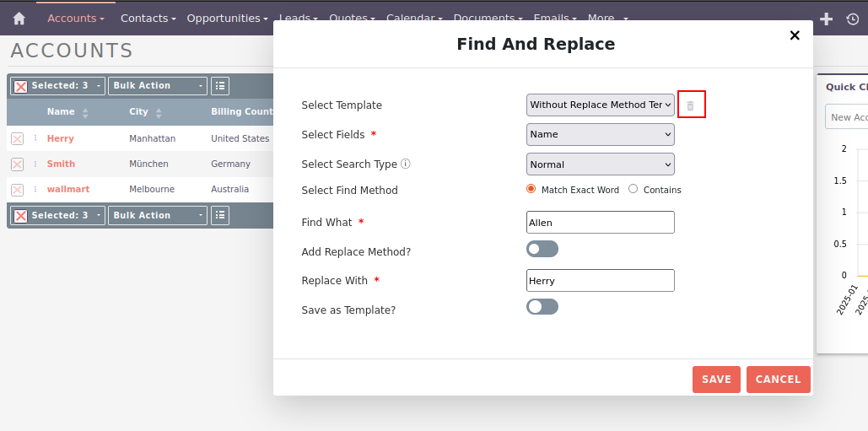Select the Contains radio button
Screen dimensions: 868x431
coord(633,189)
